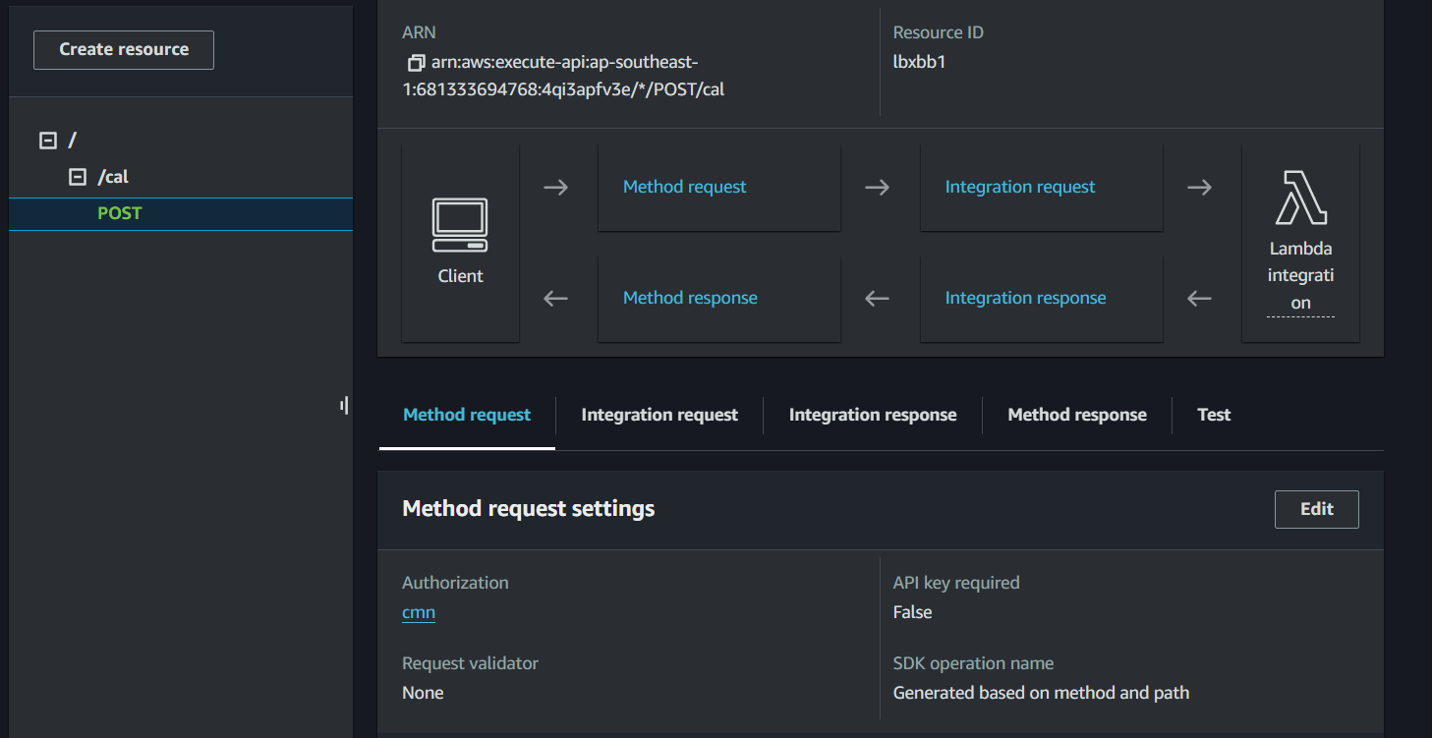Open Method request from the flow diagram
The height and width of the screenshot is (738, 1432).
(x=684, y=186)
